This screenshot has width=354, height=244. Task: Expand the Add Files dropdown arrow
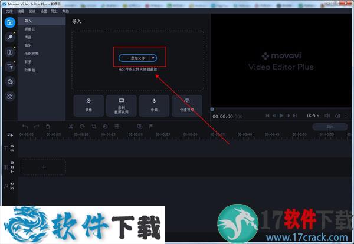(x=153, y=58)
